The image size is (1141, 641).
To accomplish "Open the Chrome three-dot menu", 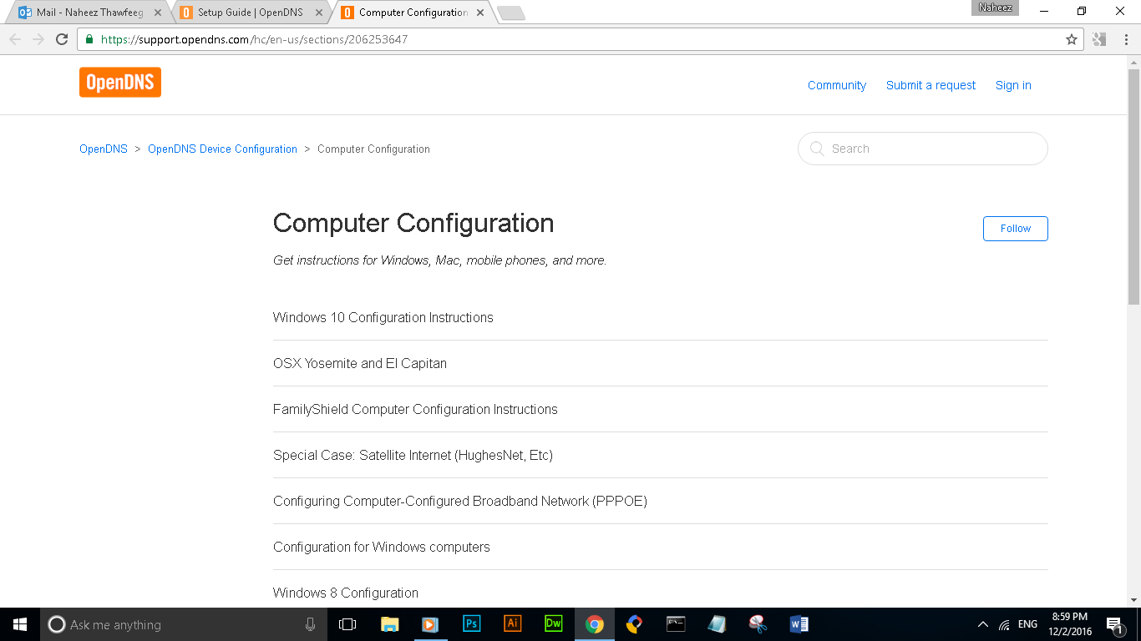I will click(x=1125, y=39).
